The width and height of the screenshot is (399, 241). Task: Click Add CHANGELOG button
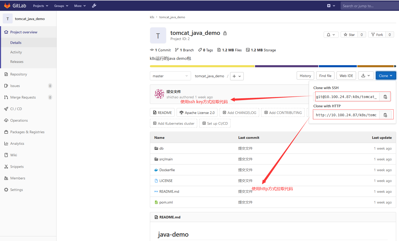239,113
